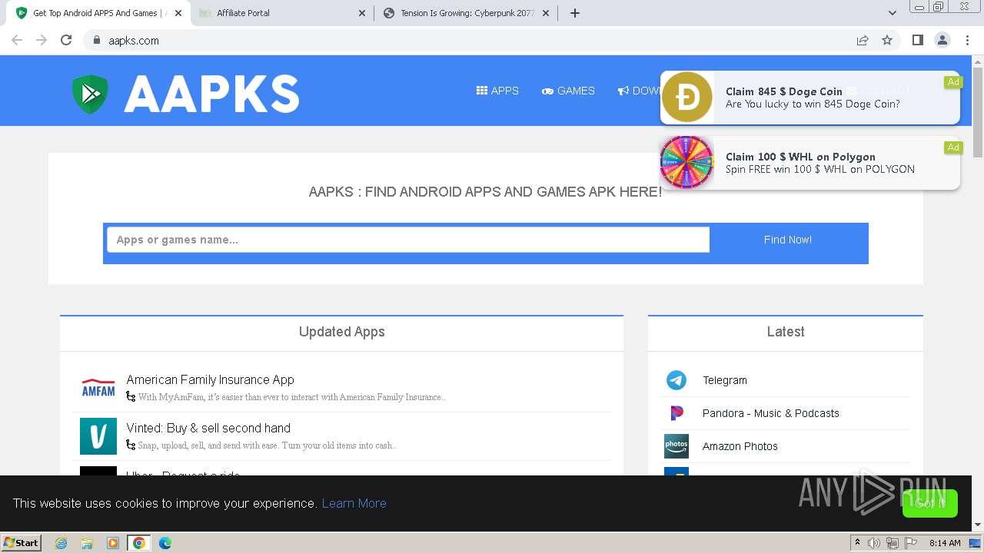Open the Action Center flag icon
The height and width of the screenshot is (553, 984).
(x=911, y=543)
